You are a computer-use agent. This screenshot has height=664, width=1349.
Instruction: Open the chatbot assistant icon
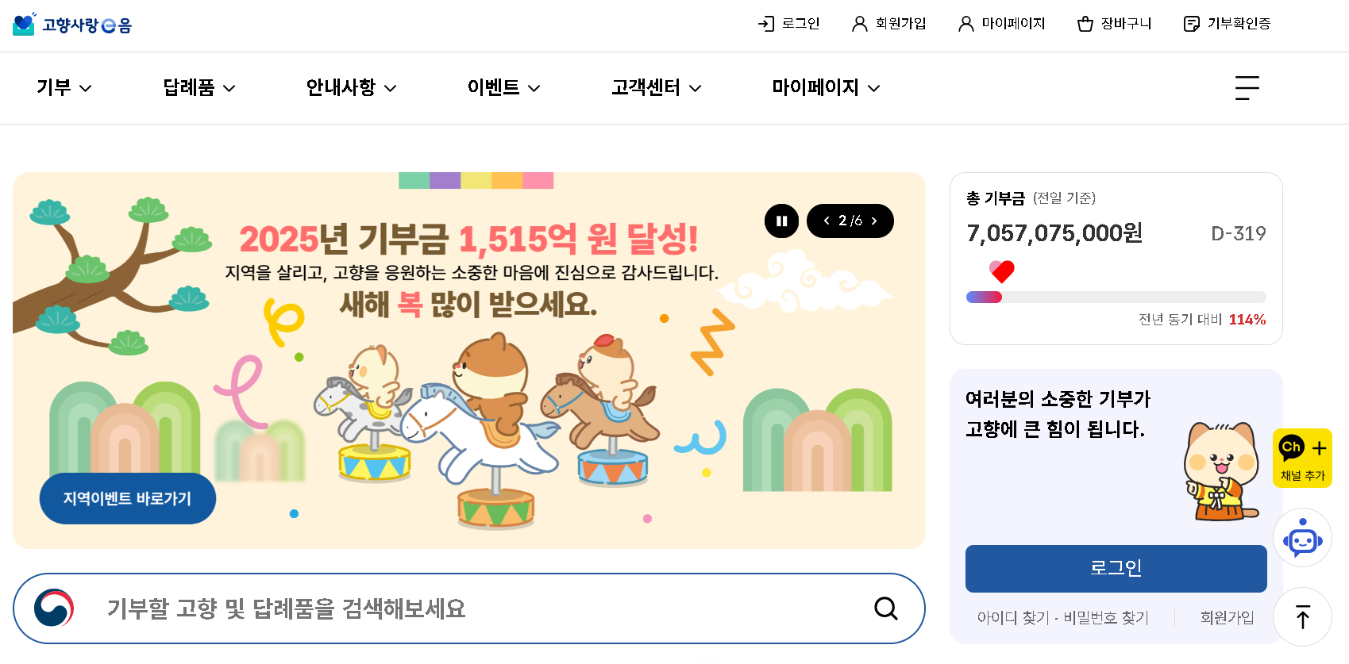click(x=1302, y=538)
